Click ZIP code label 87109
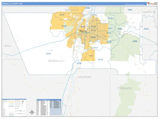The image size is (159, 119). [94, 26]
